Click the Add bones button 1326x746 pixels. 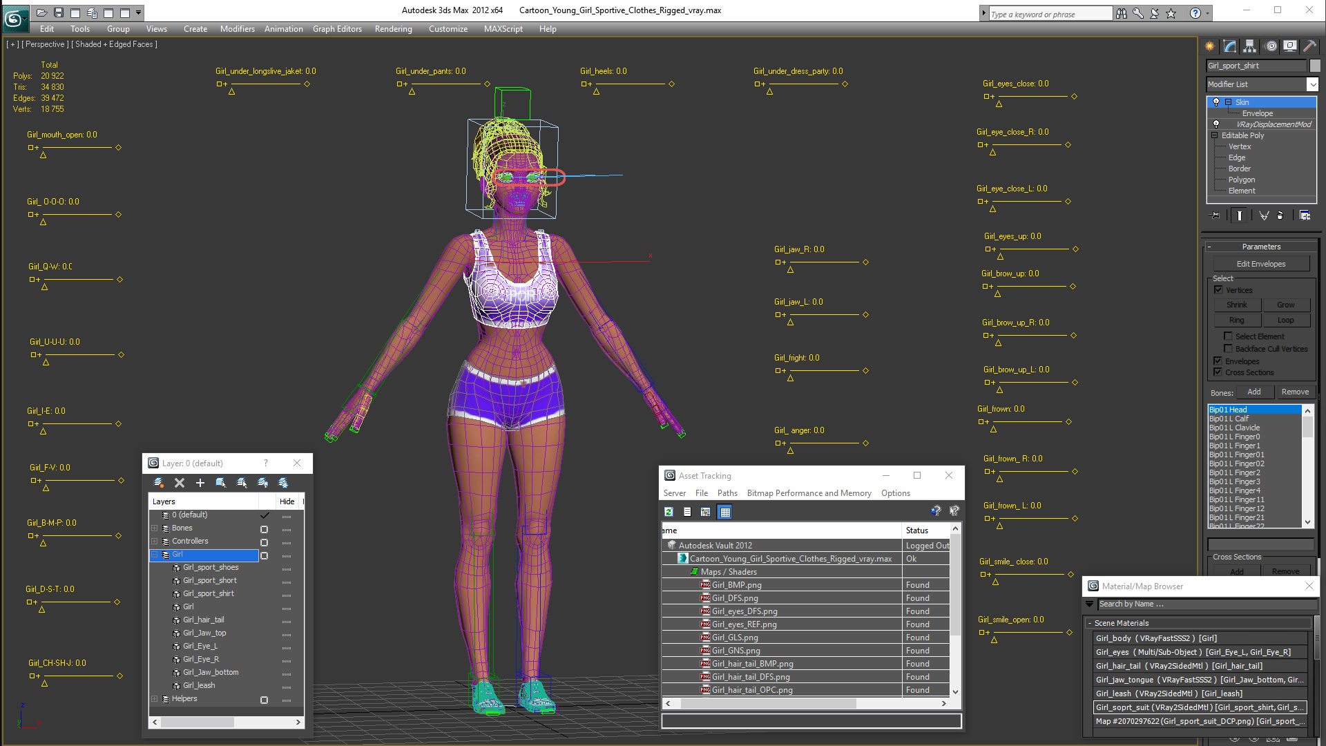pyautogui.click(x=1254, y=392)
